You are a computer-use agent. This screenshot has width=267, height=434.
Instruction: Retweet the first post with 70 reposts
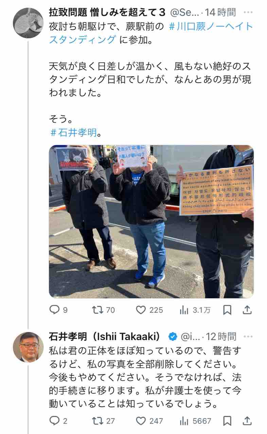104,310
